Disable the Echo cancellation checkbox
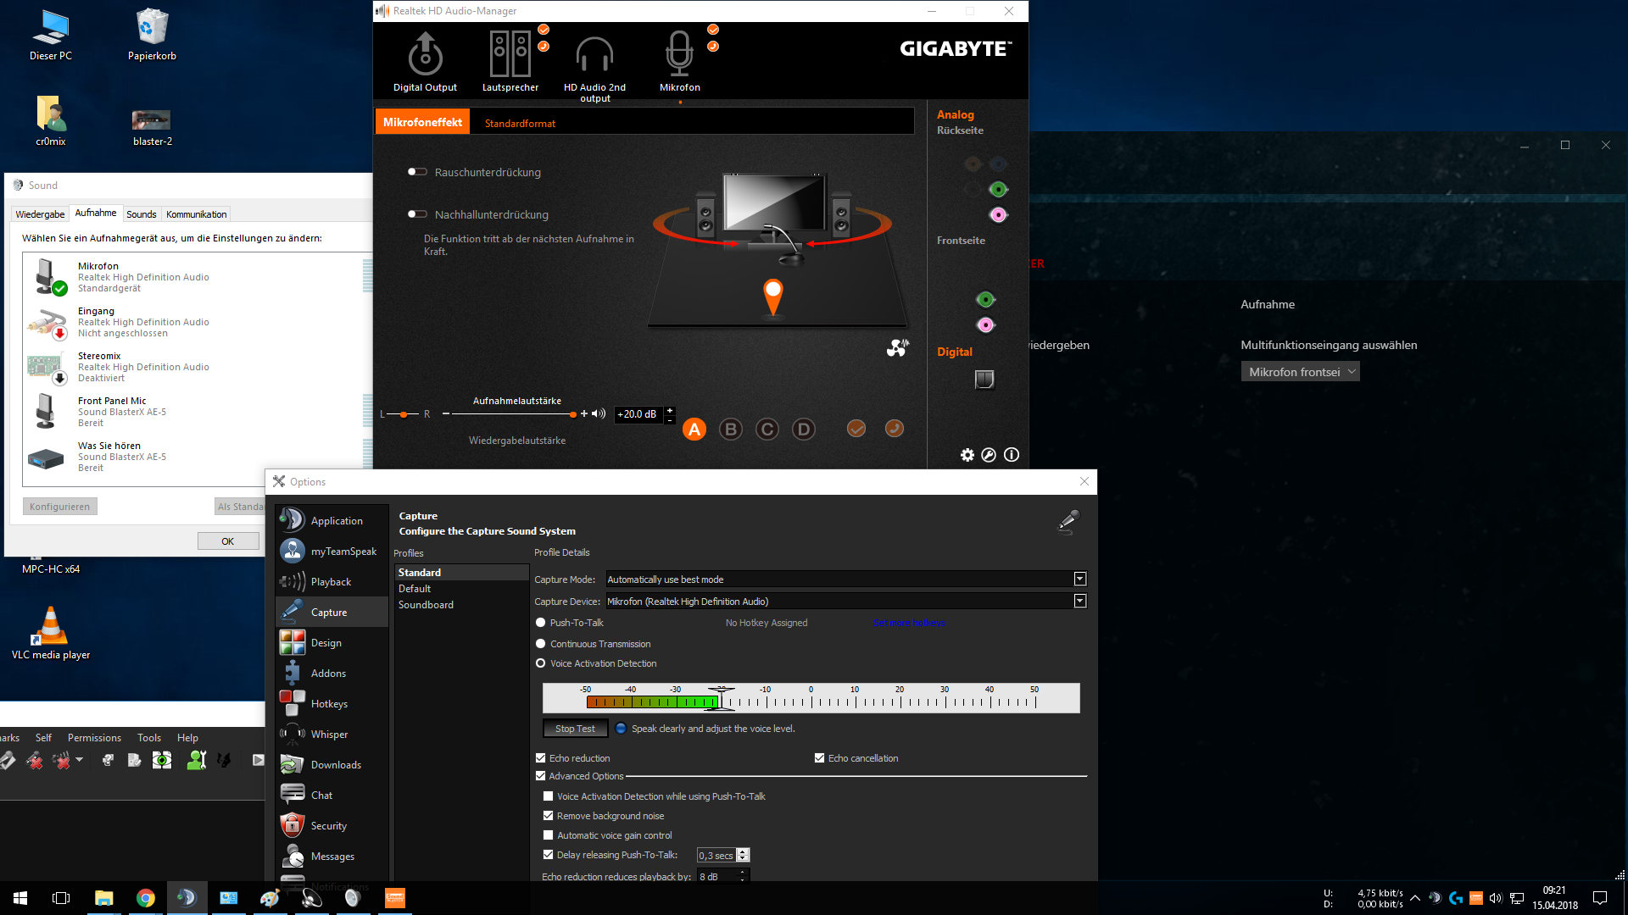 pyautogui.click(x=819, y=758)
